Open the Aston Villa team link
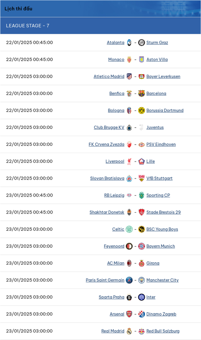 point(157,59)
